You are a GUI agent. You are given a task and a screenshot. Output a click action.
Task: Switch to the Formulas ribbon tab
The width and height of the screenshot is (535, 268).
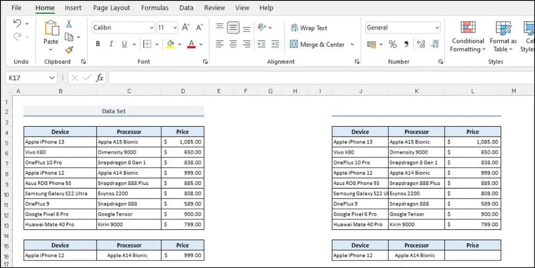(155, 8)
